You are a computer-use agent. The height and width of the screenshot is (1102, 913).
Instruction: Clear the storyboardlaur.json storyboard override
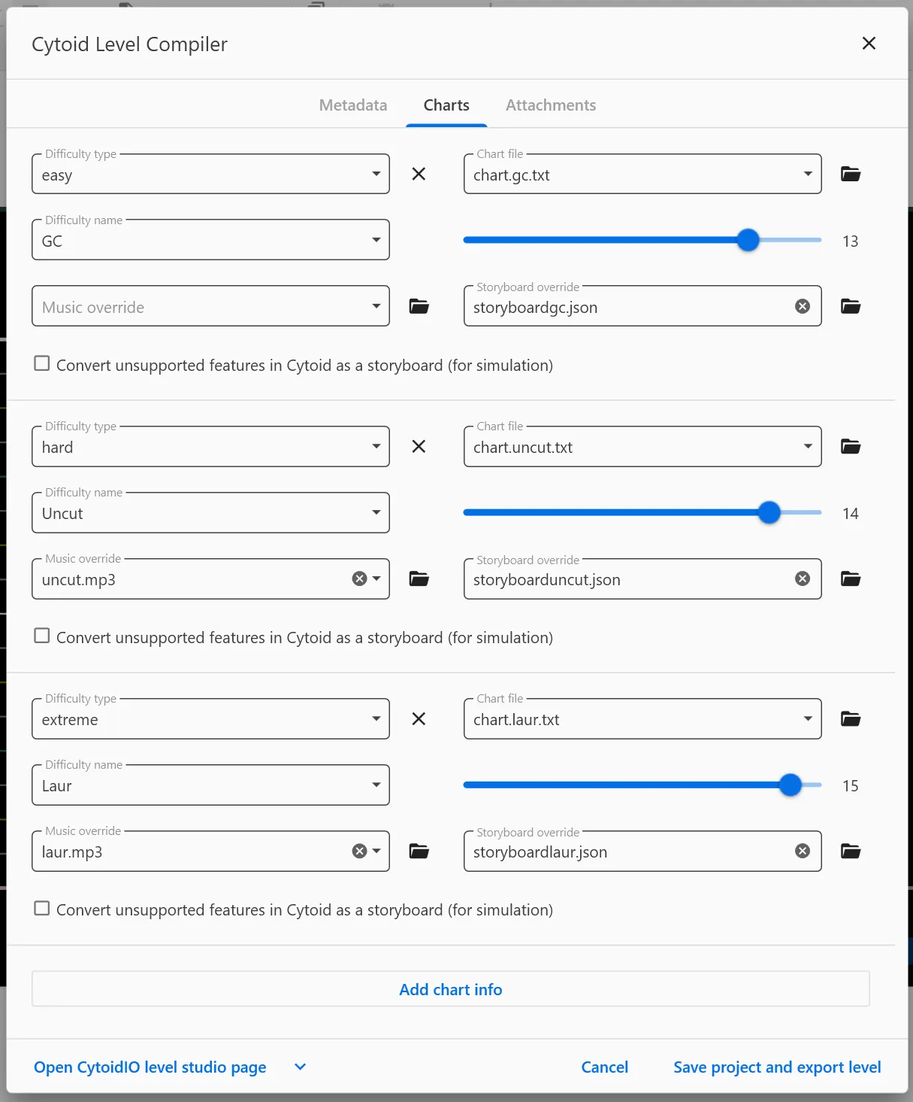pos(803,851)
